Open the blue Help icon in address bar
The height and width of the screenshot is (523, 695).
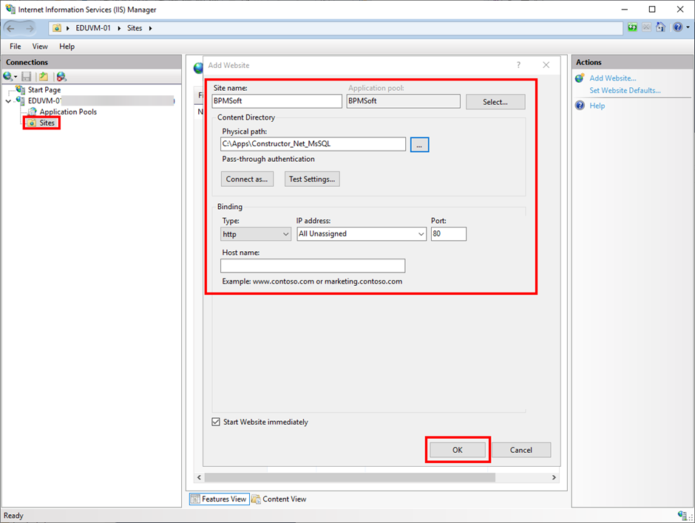coord(678,27)
